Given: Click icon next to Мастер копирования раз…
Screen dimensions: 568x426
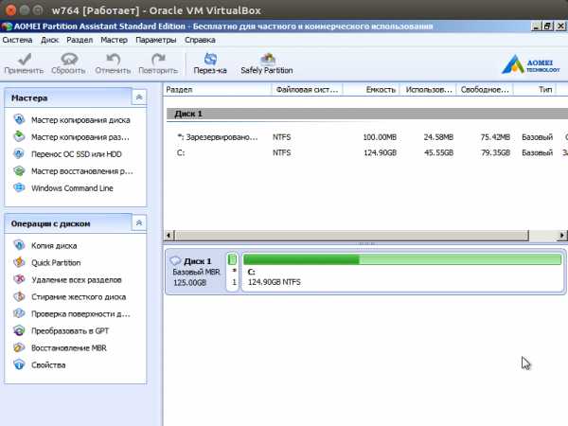Looking at the screenshot, I should coord(19,136).
